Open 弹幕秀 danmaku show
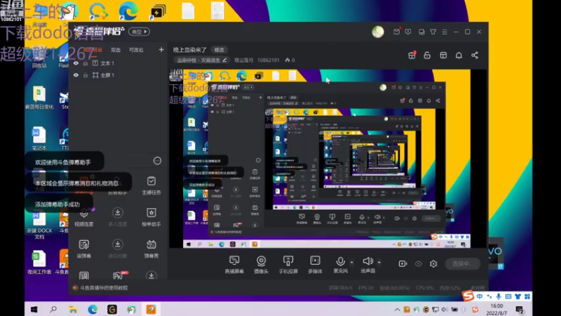Image resolution: width=561 pixels, height=316 pixels. coord(151,249)
